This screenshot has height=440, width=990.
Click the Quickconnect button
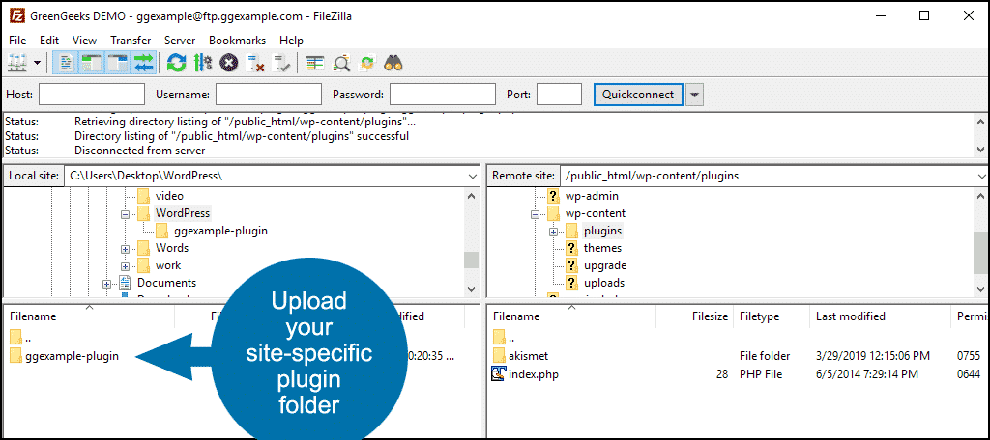point(638,95)
